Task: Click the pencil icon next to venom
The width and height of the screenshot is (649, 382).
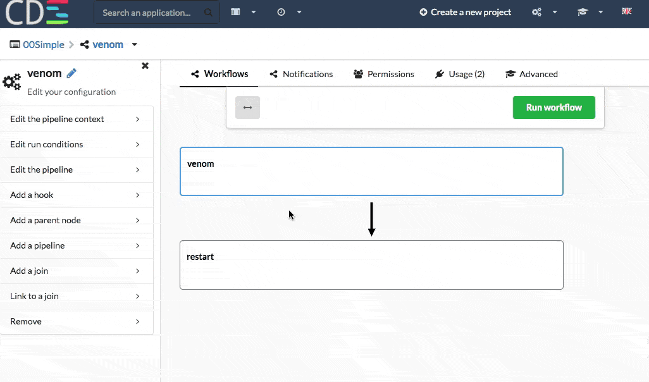Action: click(71, 73)
